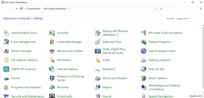Open the recent locations dropdown arrow
Screen dimensions: 204x98
click(x=13, y=9)
